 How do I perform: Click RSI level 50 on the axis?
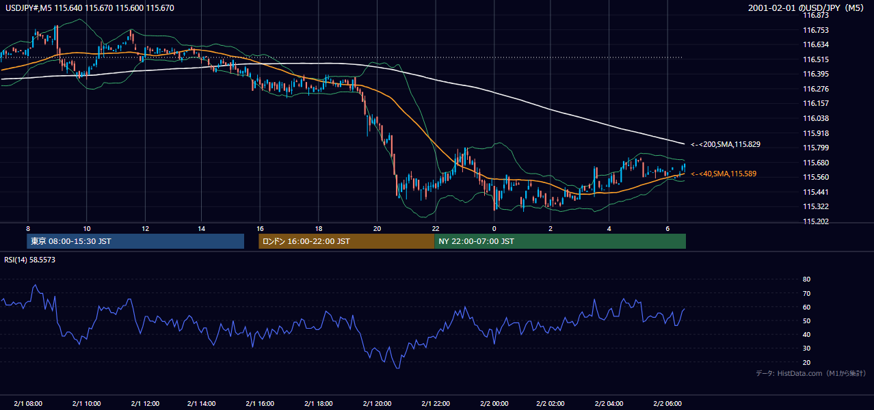point(806,320)
